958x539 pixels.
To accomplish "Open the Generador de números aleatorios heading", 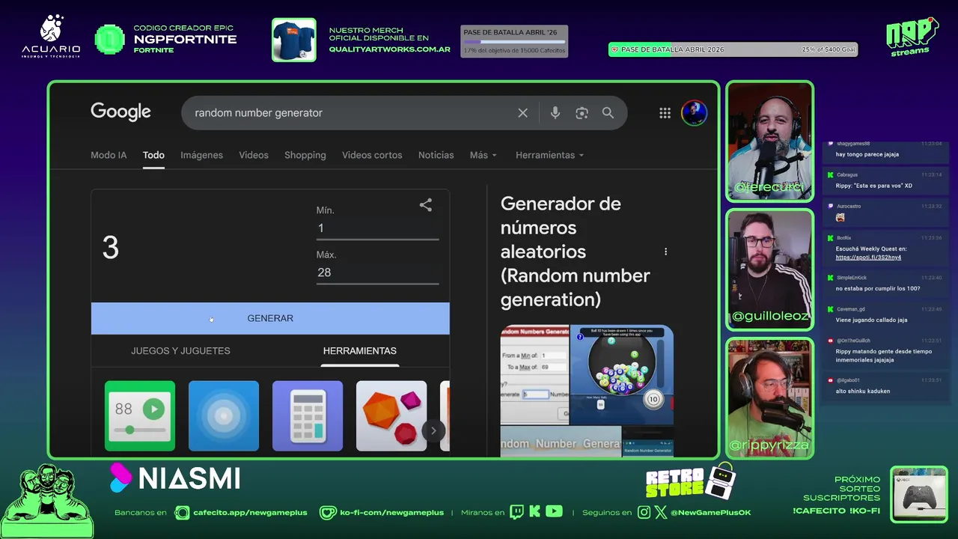I will [x=575, y=252].
